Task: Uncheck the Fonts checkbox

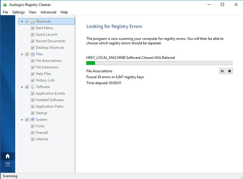Action: point(32,126)
